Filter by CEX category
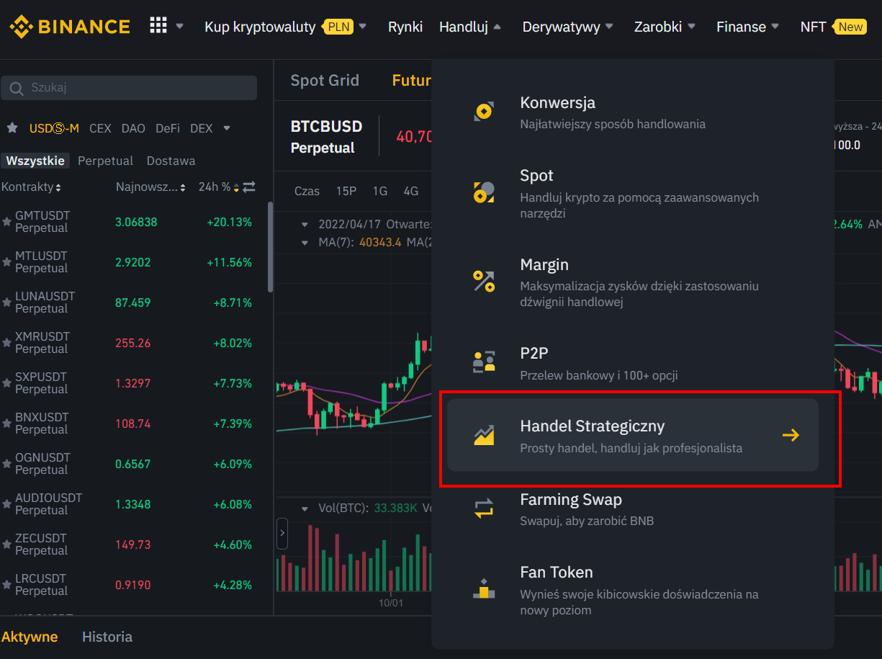 point(100,128)
